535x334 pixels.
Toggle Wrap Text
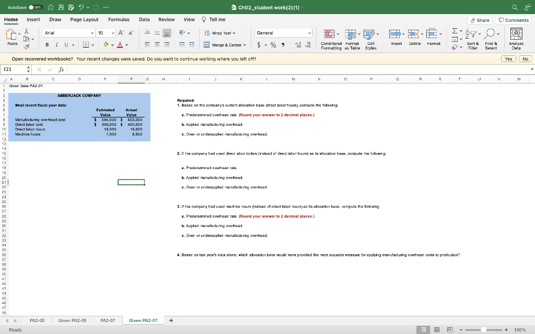click(220, 33)
